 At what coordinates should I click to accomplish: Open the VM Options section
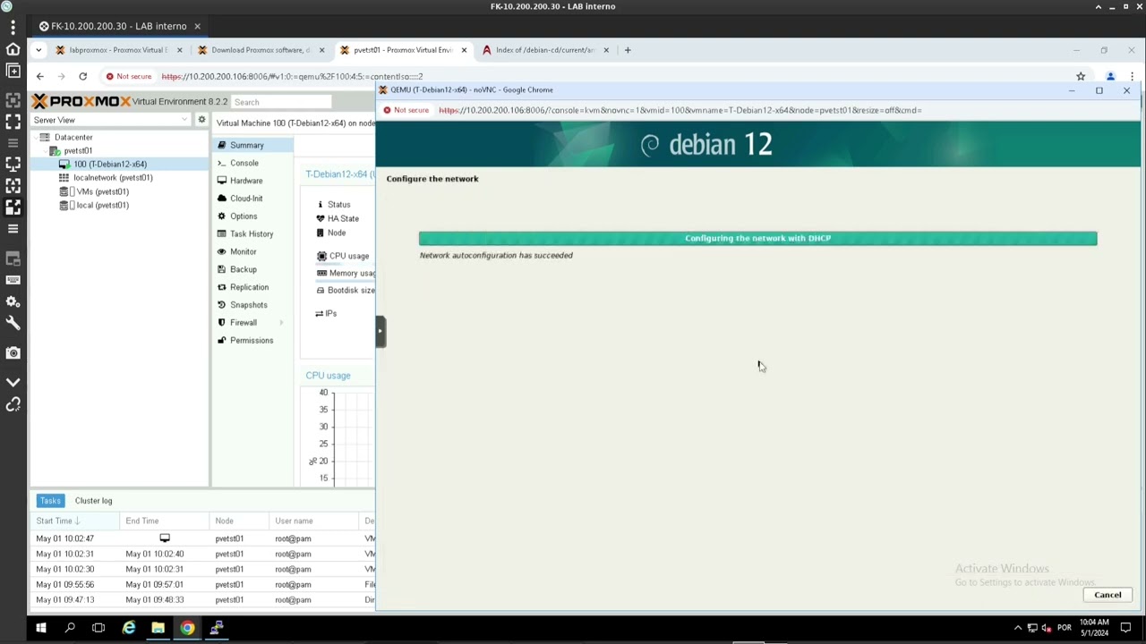pos(243,216)
